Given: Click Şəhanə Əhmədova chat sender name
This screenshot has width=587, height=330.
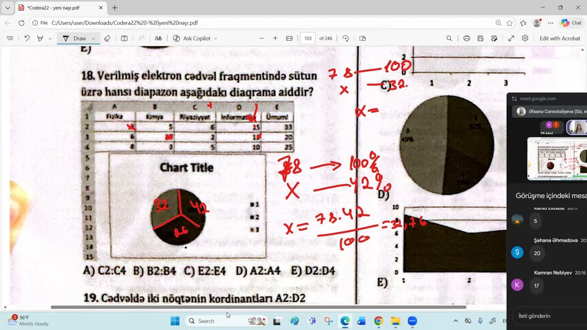Looking at the screenshot, I should (x=556, y=240).
